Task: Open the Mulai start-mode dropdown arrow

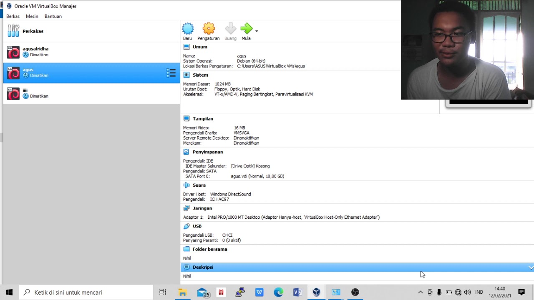Action: click(x=257, y=31)
